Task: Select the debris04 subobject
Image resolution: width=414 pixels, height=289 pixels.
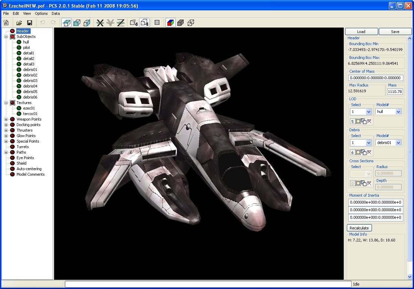Action: tap(30, 86)
